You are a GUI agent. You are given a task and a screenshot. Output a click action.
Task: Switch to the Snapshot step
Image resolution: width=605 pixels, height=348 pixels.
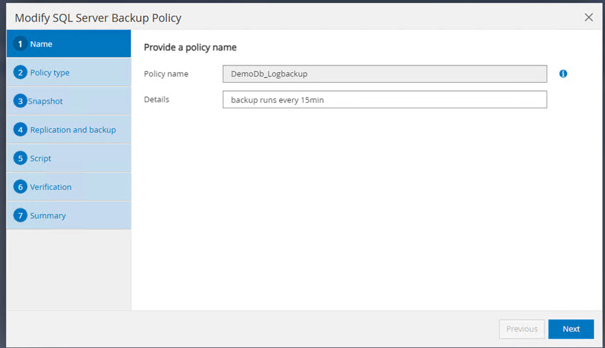[45, 101]
